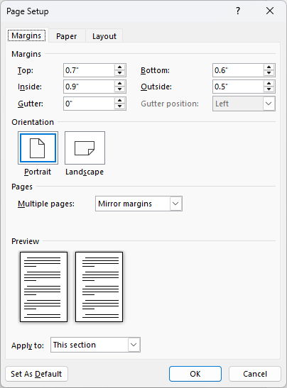The height and width of the screenshot is (388, 287).
Task: Decrease the Bottom margin with down arrow
Action: pos(269,73)
